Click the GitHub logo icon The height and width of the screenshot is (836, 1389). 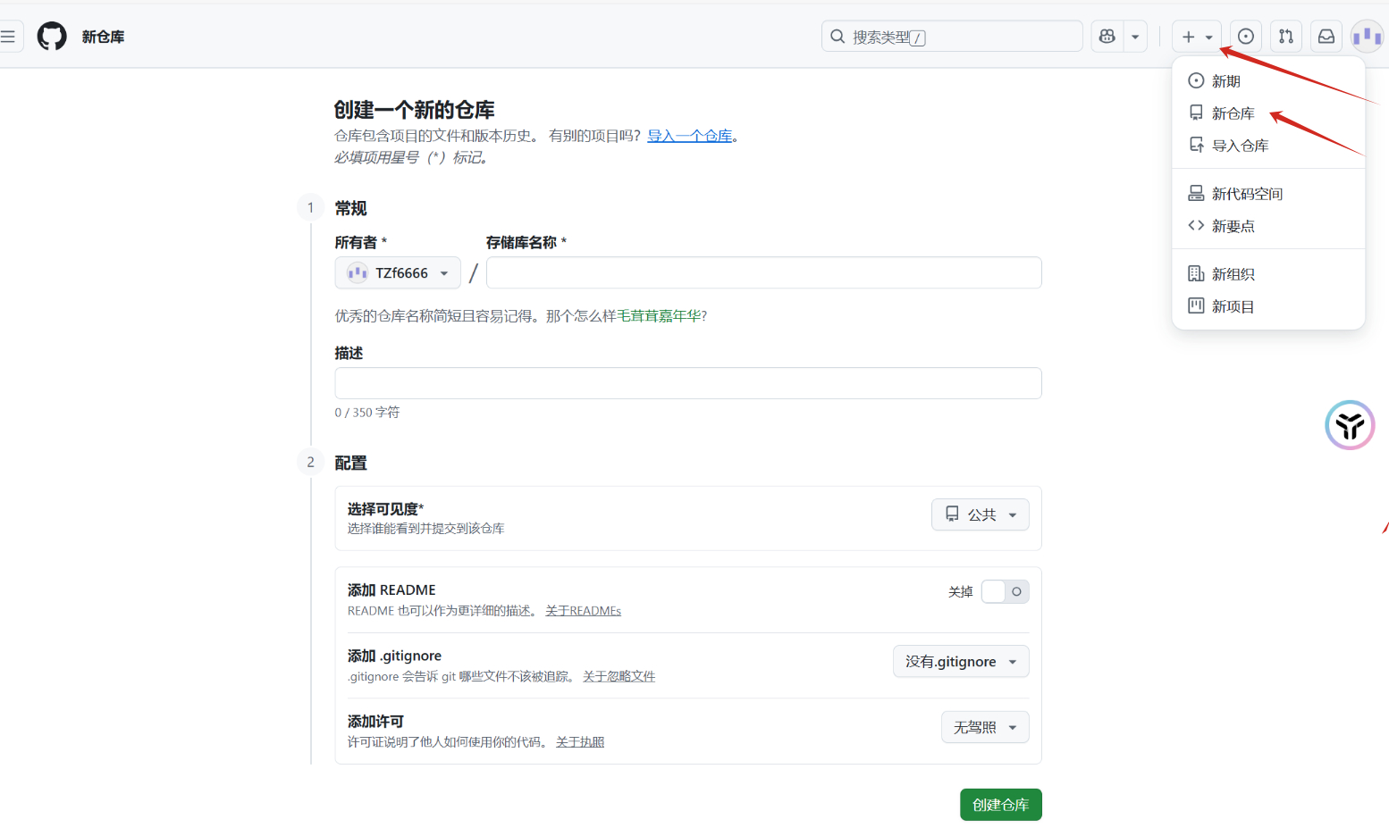[52, 37]
